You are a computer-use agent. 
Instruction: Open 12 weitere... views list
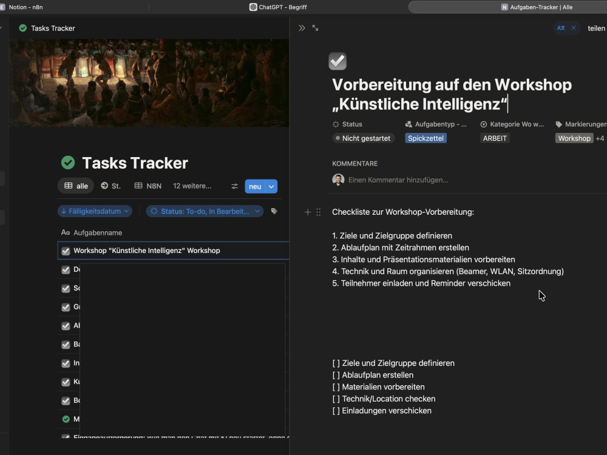(x=192, y=186)
